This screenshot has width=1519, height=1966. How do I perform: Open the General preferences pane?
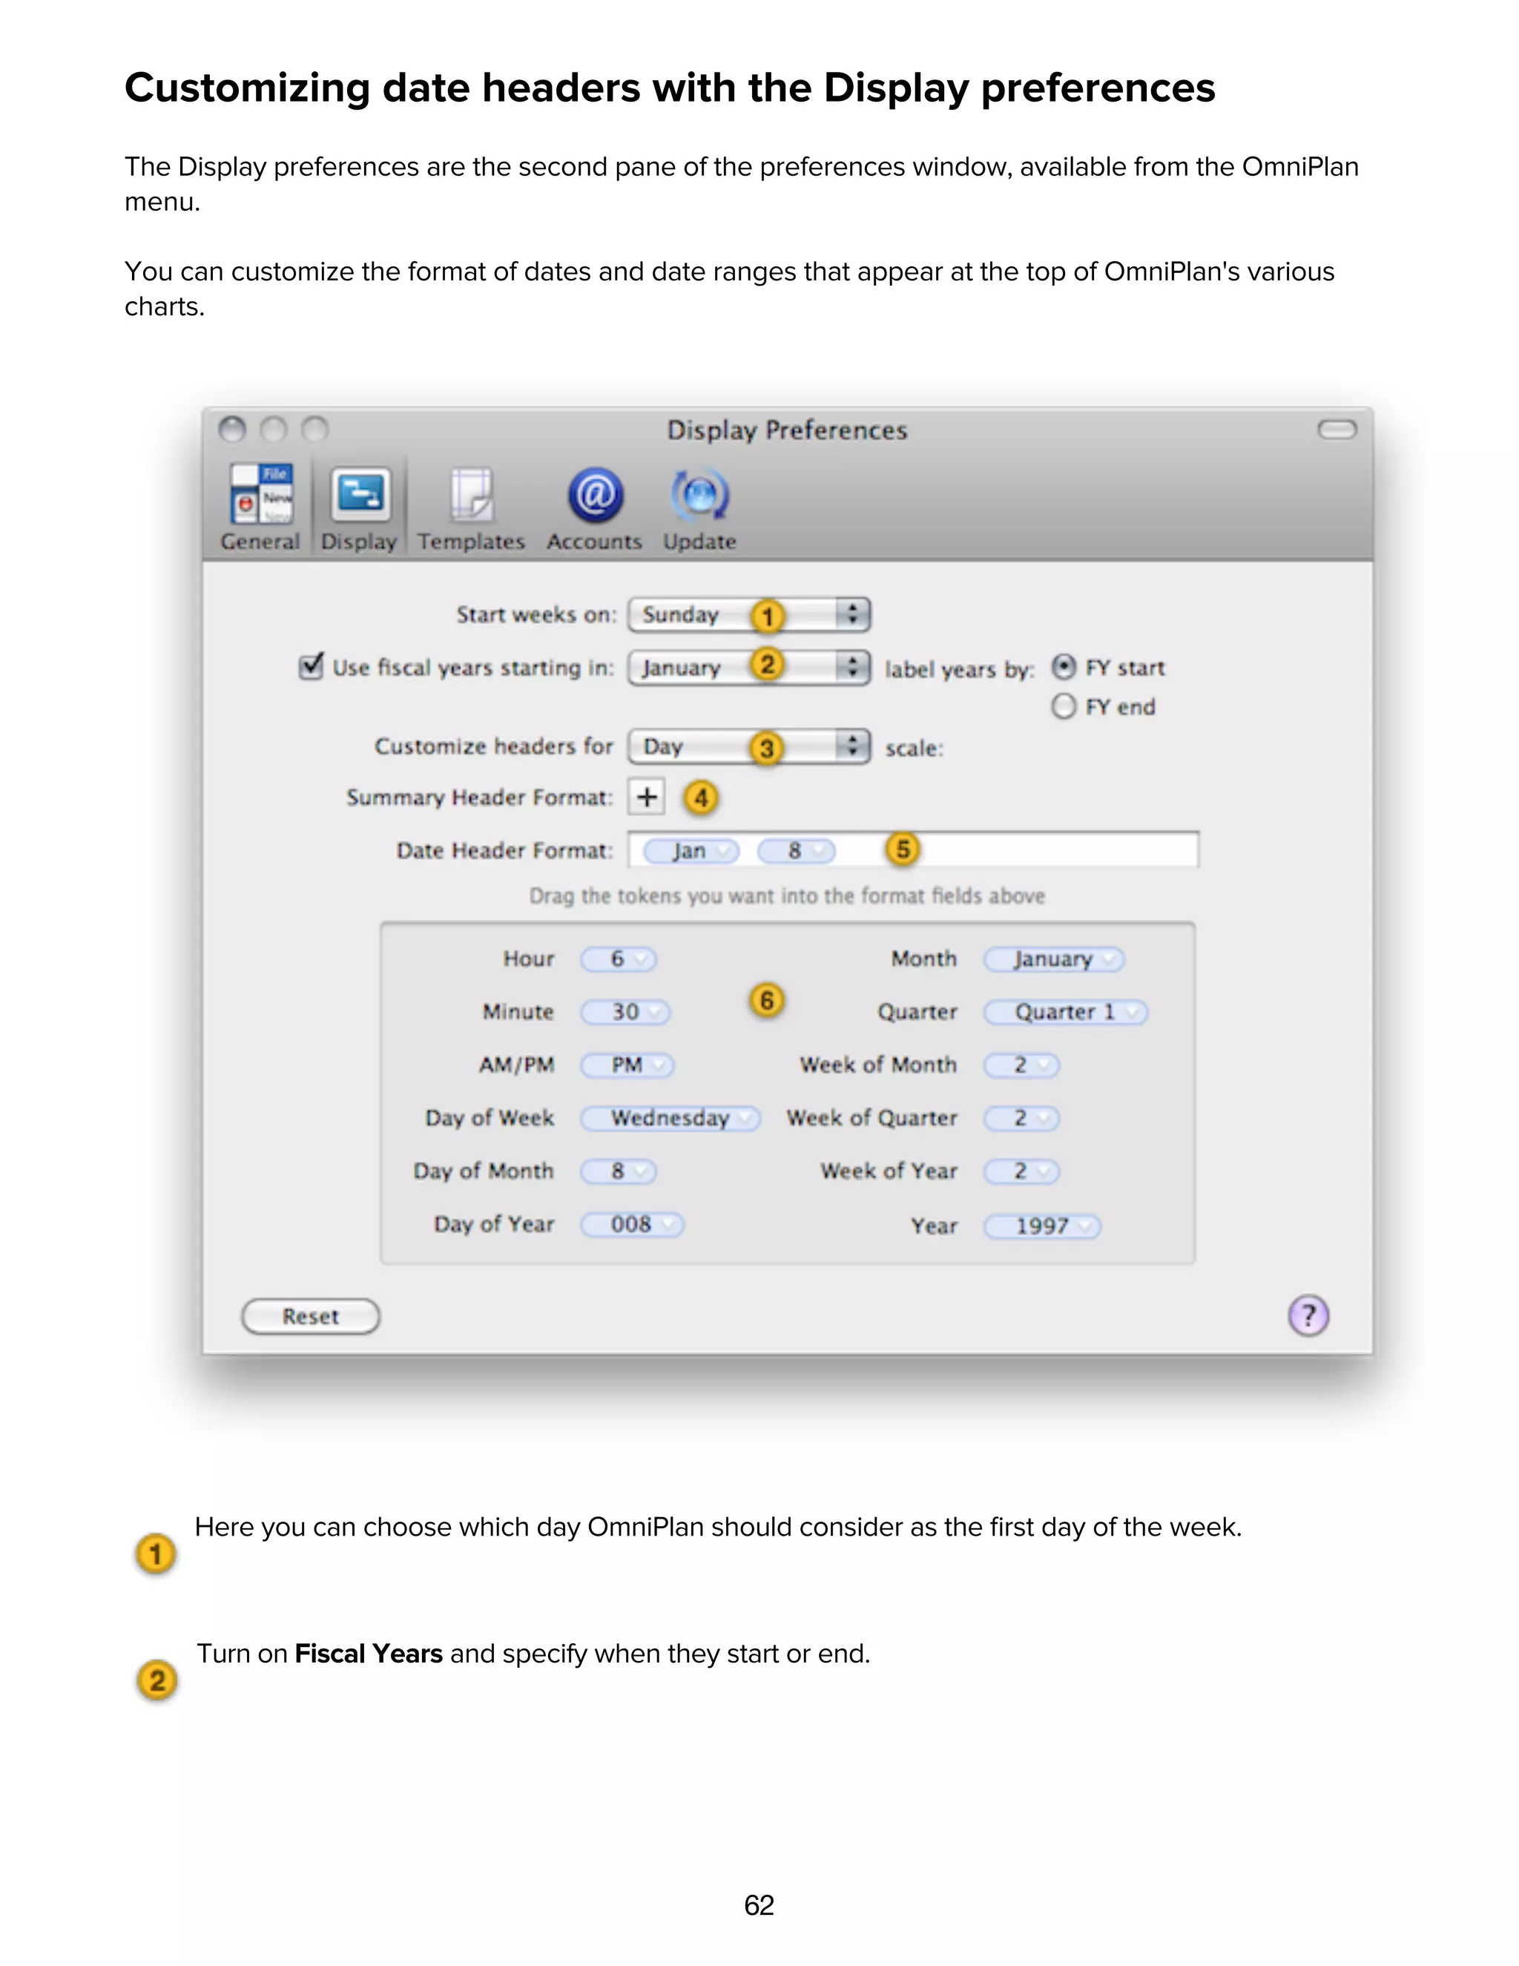pos(260,507)
